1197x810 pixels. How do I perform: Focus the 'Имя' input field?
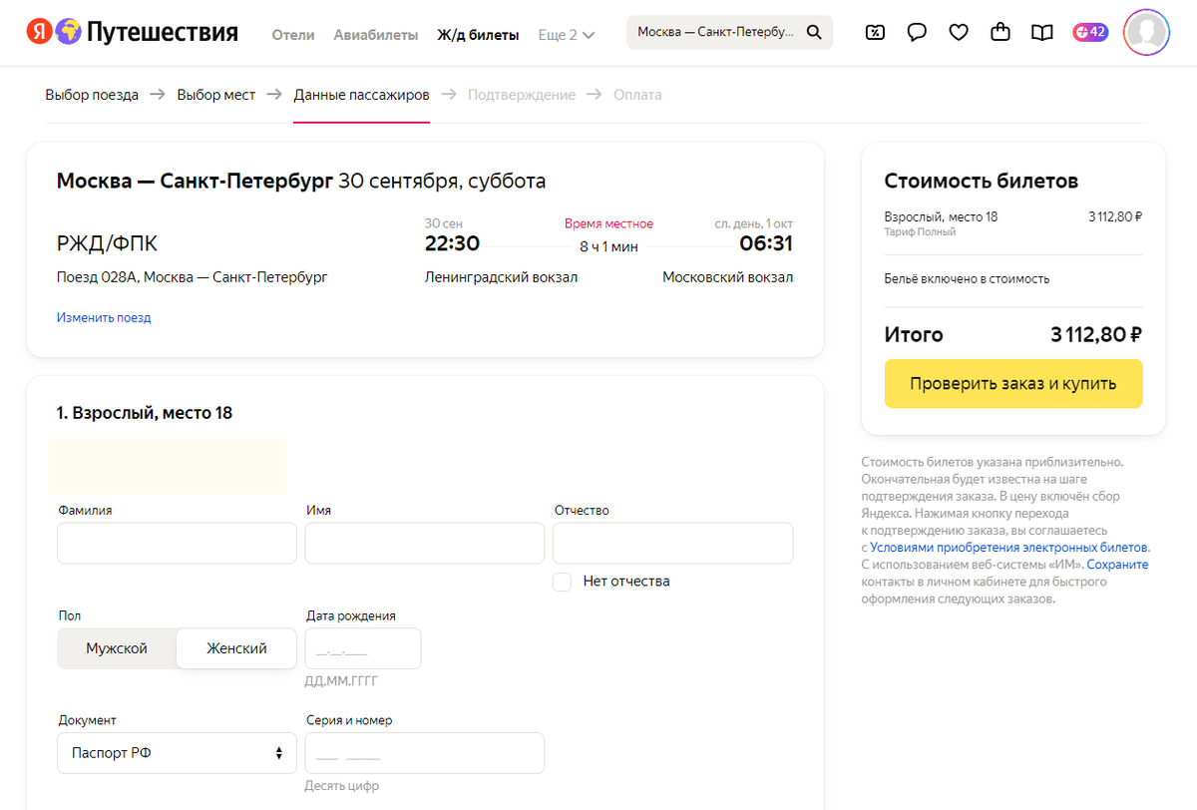[x=425, y=544]
